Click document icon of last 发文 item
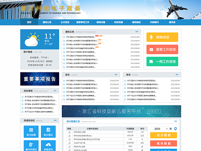Image resolution: width=201 pixels, height=151 pixels. (64, 100)
